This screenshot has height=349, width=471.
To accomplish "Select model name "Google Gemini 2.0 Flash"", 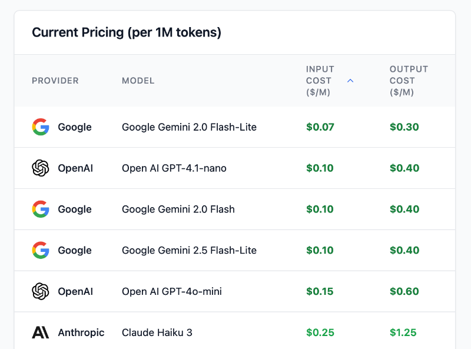I will tap(178, 210).
